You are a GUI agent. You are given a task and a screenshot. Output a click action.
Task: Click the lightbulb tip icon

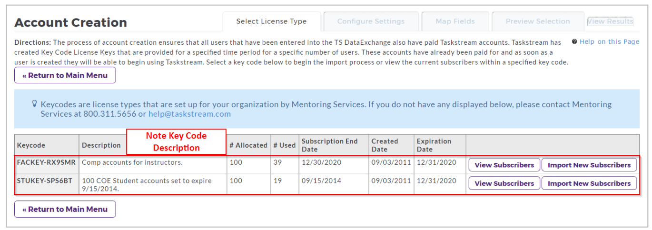pyautogui.click(x=34, y=103)
